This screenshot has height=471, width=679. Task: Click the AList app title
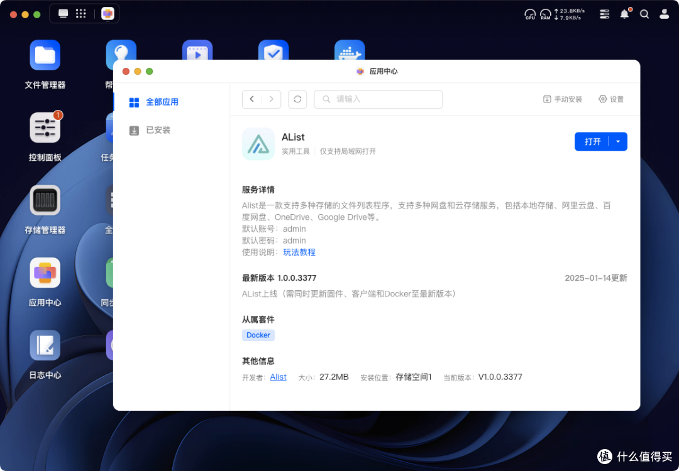(293, 137)
